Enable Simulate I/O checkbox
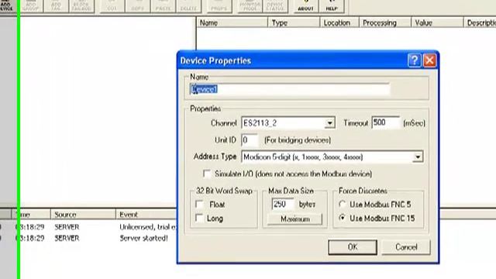Image resolution: width=496 pixels, height=279 pixels. pos(207,174)
